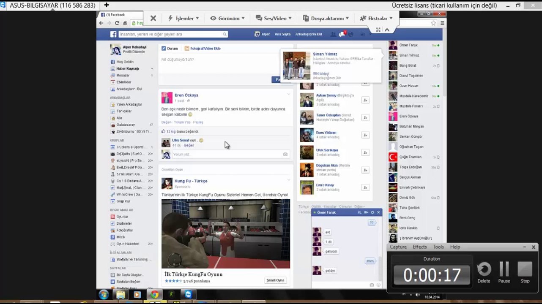Go to Chrome home page button
542x304 pixels.
point(125,23)
